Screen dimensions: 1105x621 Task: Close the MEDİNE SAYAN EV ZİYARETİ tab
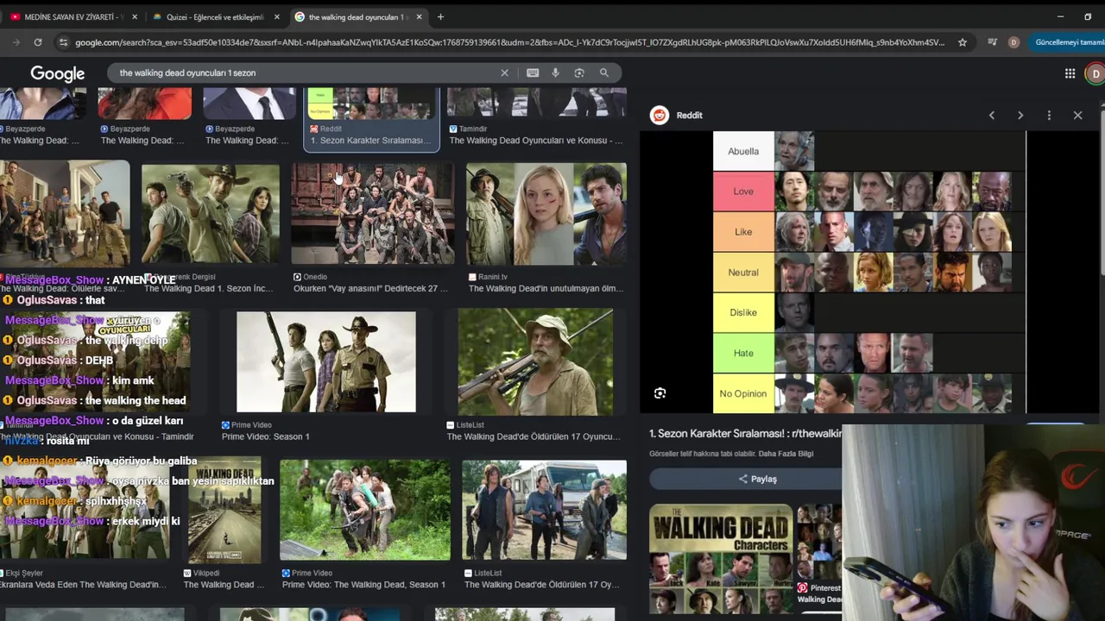pos(135,16)
